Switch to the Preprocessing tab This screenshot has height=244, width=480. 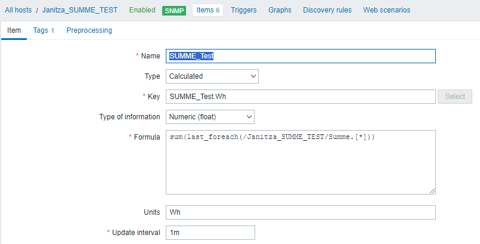[x=89, y=30]
